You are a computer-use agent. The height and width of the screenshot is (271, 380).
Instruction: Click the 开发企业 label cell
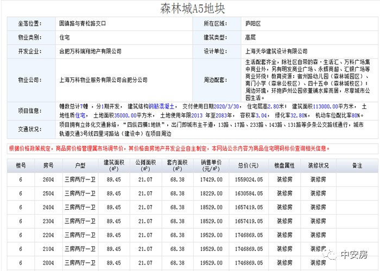tap(31, 51)
